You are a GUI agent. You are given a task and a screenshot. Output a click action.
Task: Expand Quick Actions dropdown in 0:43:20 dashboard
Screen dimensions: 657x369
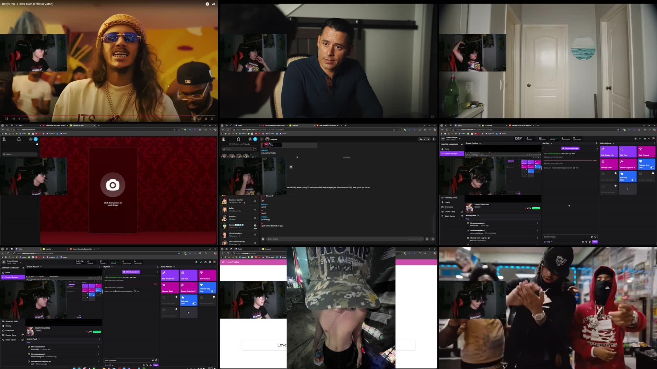[x=174, y=267]
